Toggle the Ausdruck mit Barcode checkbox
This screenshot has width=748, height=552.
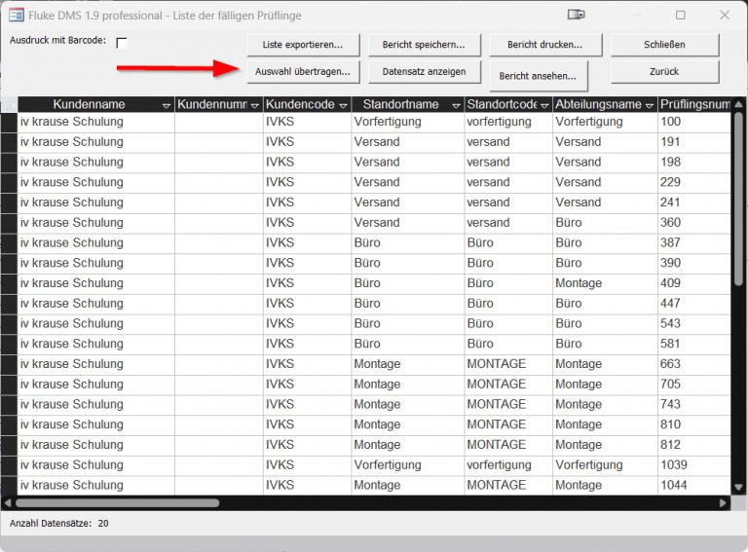122,43
